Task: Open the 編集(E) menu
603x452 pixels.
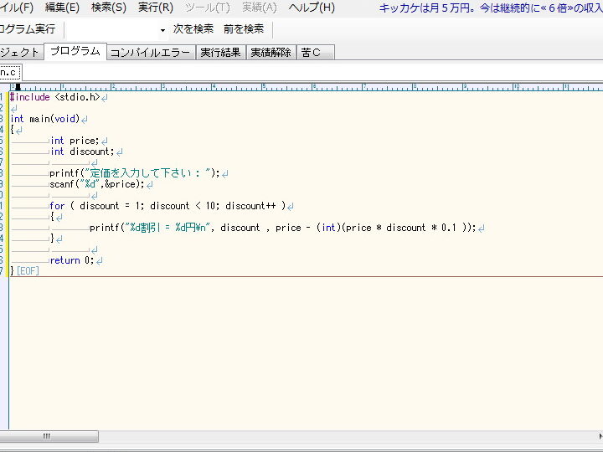Action: point(62,8)
